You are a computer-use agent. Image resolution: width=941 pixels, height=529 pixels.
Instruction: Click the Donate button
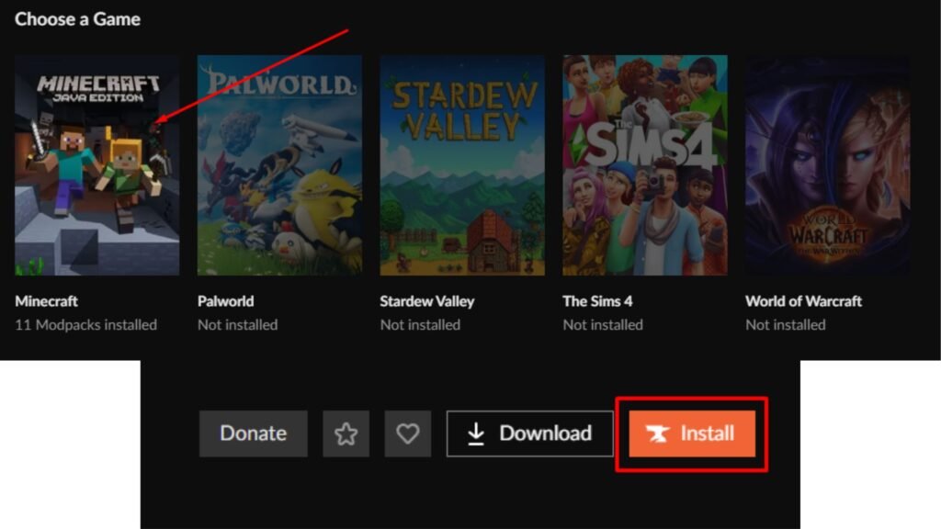click(254, 433)
